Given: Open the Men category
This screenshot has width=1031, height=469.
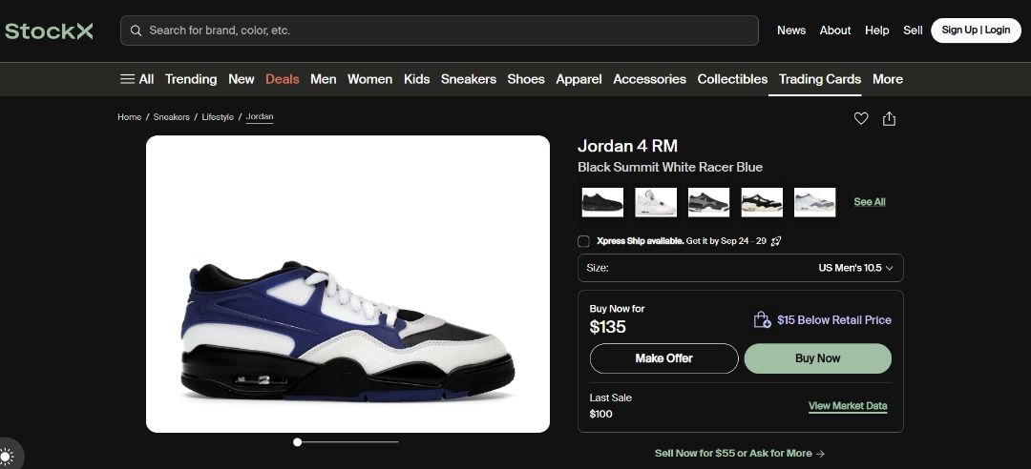Looking at the screenshot, I should [x=323, y=79].
